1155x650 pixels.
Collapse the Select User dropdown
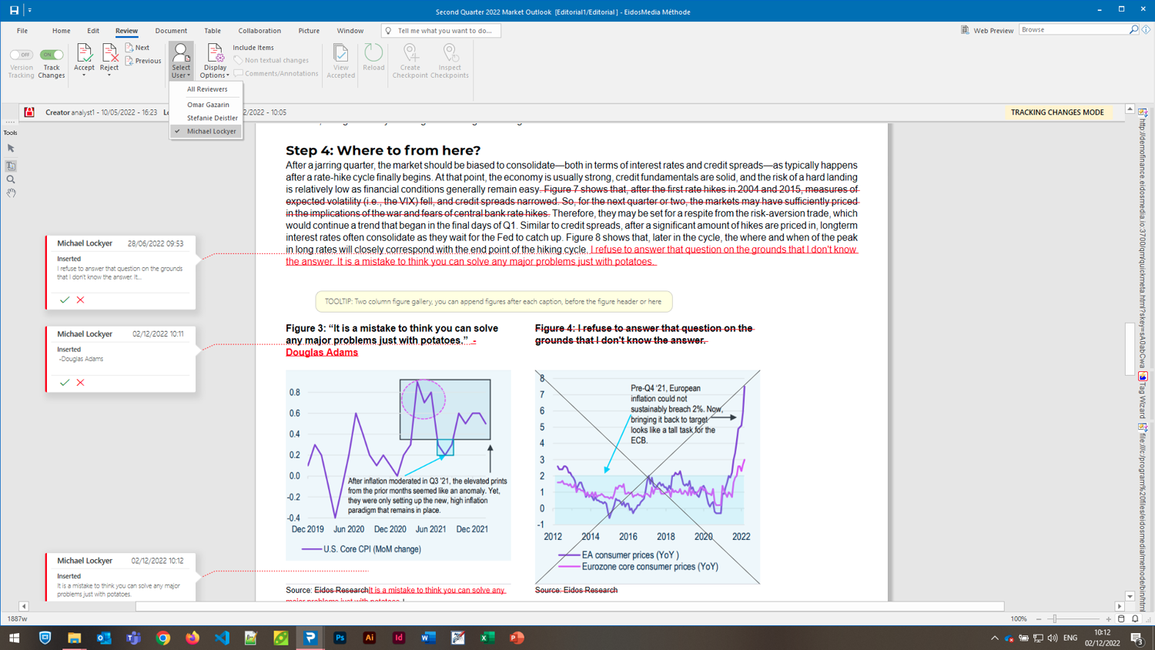click(181, 61)
